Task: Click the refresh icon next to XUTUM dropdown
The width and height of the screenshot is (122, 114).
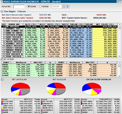Action: 68,6
